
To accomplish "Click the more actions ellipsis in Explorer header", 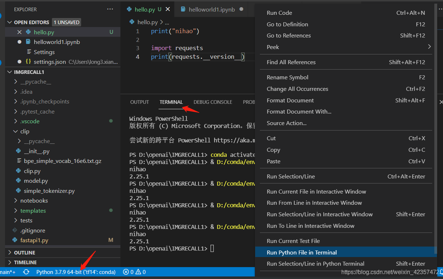I will point(110,9).
